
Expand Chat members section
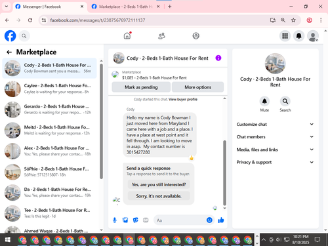tap(275, 137)
